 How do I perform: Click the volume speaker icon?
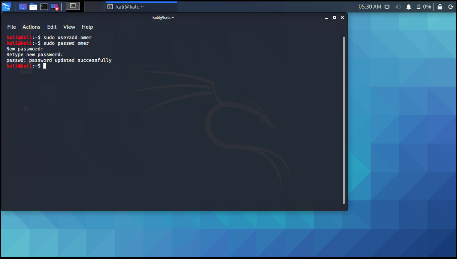398,7
